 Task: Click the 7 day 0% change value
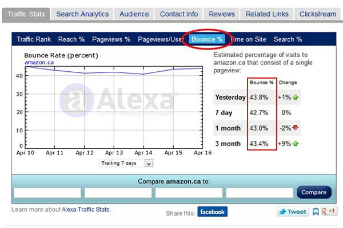tap(286, 113)
